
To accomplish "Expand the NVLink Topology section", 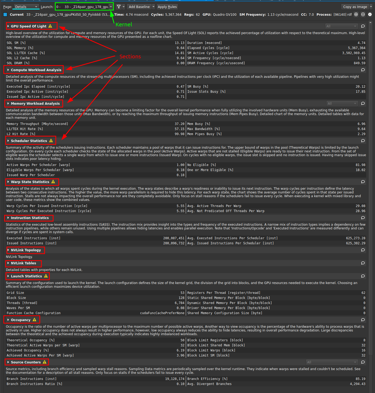I will (8, 250).
